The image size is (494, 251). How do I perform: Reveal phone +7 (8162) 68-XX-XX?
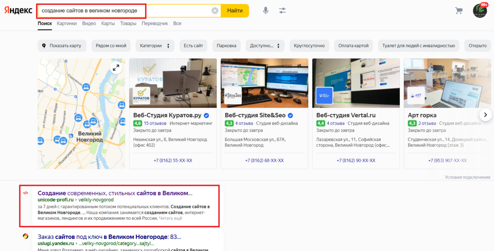(265, 161)
